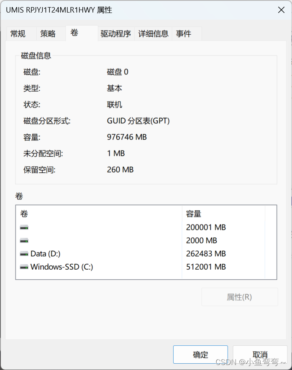The width and height of the screenshot is (292, 370).
Task: Select the Windows-SSD (C:) volume row
Action: pos(62,267)
